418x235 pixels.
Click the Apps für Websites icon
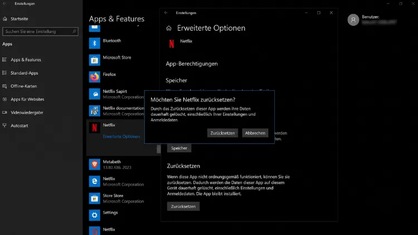(4, 99)
